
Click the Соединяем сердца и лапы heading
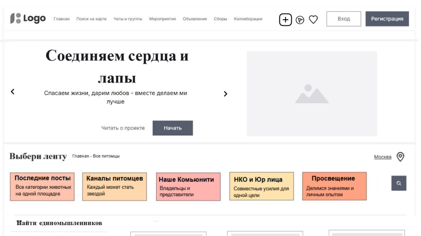(117, 67)
